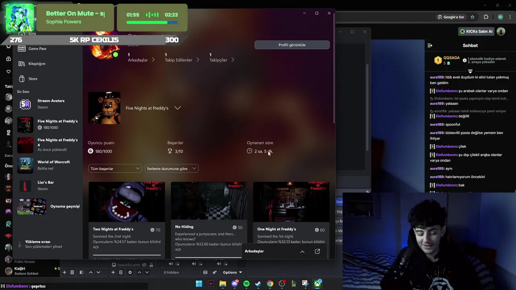
Task: Open Chrome profile M avatar
Action: tap(500, 17)
